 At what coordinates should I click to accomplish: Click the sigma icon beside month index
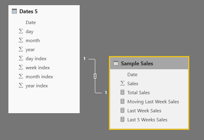[21, 76]
